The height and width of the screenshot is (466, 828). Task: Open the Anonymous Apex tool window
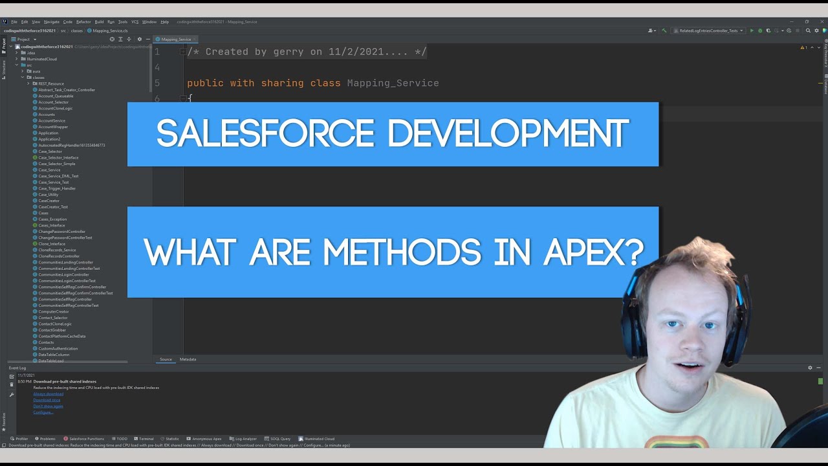(204, 439)
